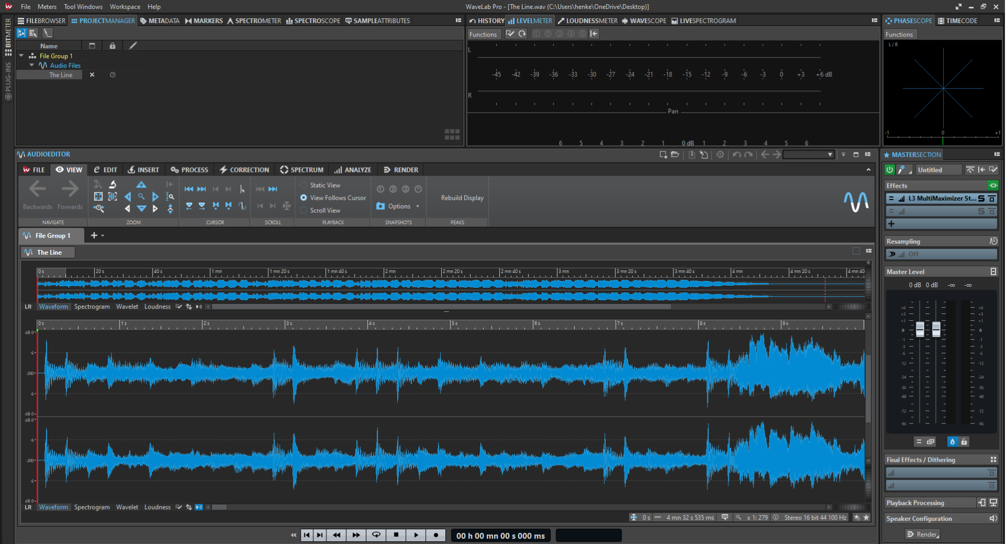The image size is (1006, 544).
Task: Switch to the LOUDNESSMETER tab
Action: [x=587, y=21]
